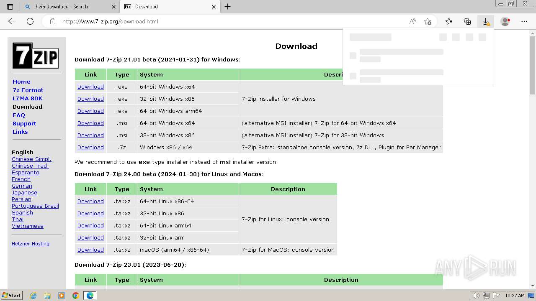This screenshot has height=301, width=536.
Task: Download the 64-bit Windows arm64 .exe
Action: tap(90, 111)
